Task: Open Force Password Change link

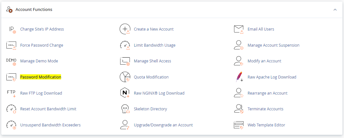Action: [x=42, y=45]
